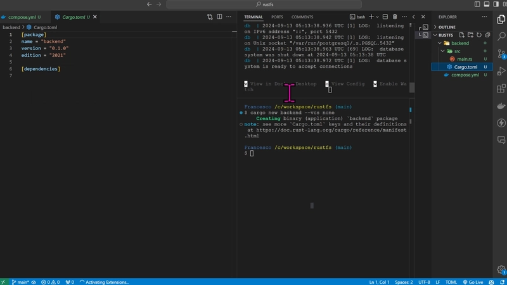Collapse all folders in RUSTFS explorer
The image size is (507, 285).
pos(487,35)
